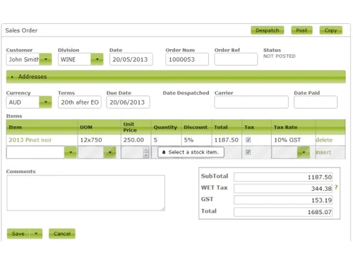353x264 pixels.
Task: Open the new row UOM dropdown
Action: 109,152
